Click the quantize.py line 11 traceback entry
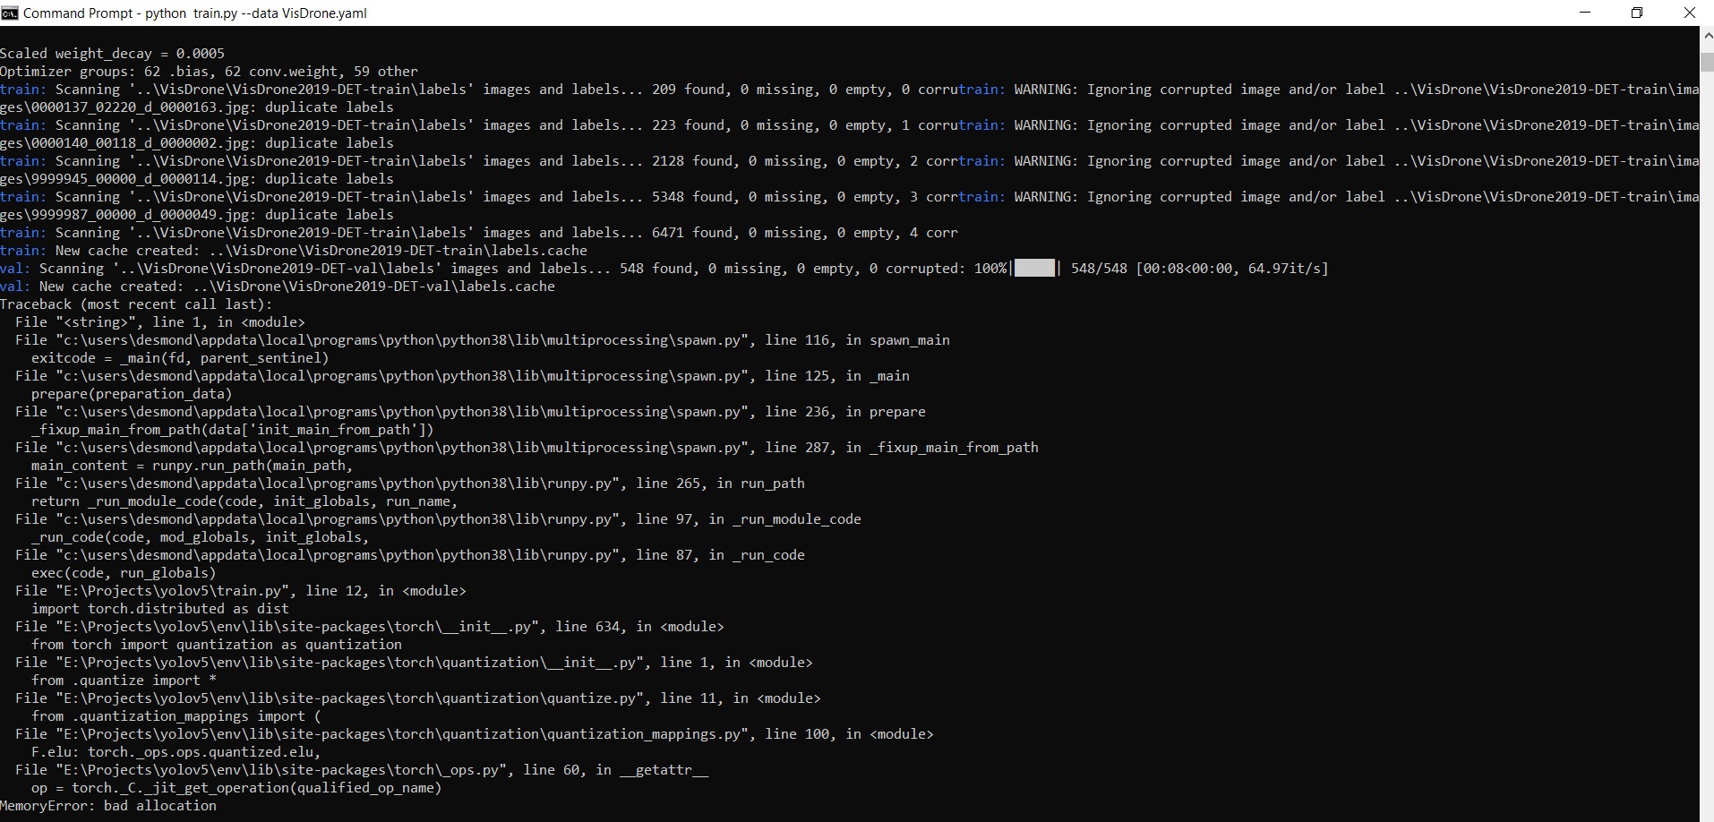 point(416,698)
